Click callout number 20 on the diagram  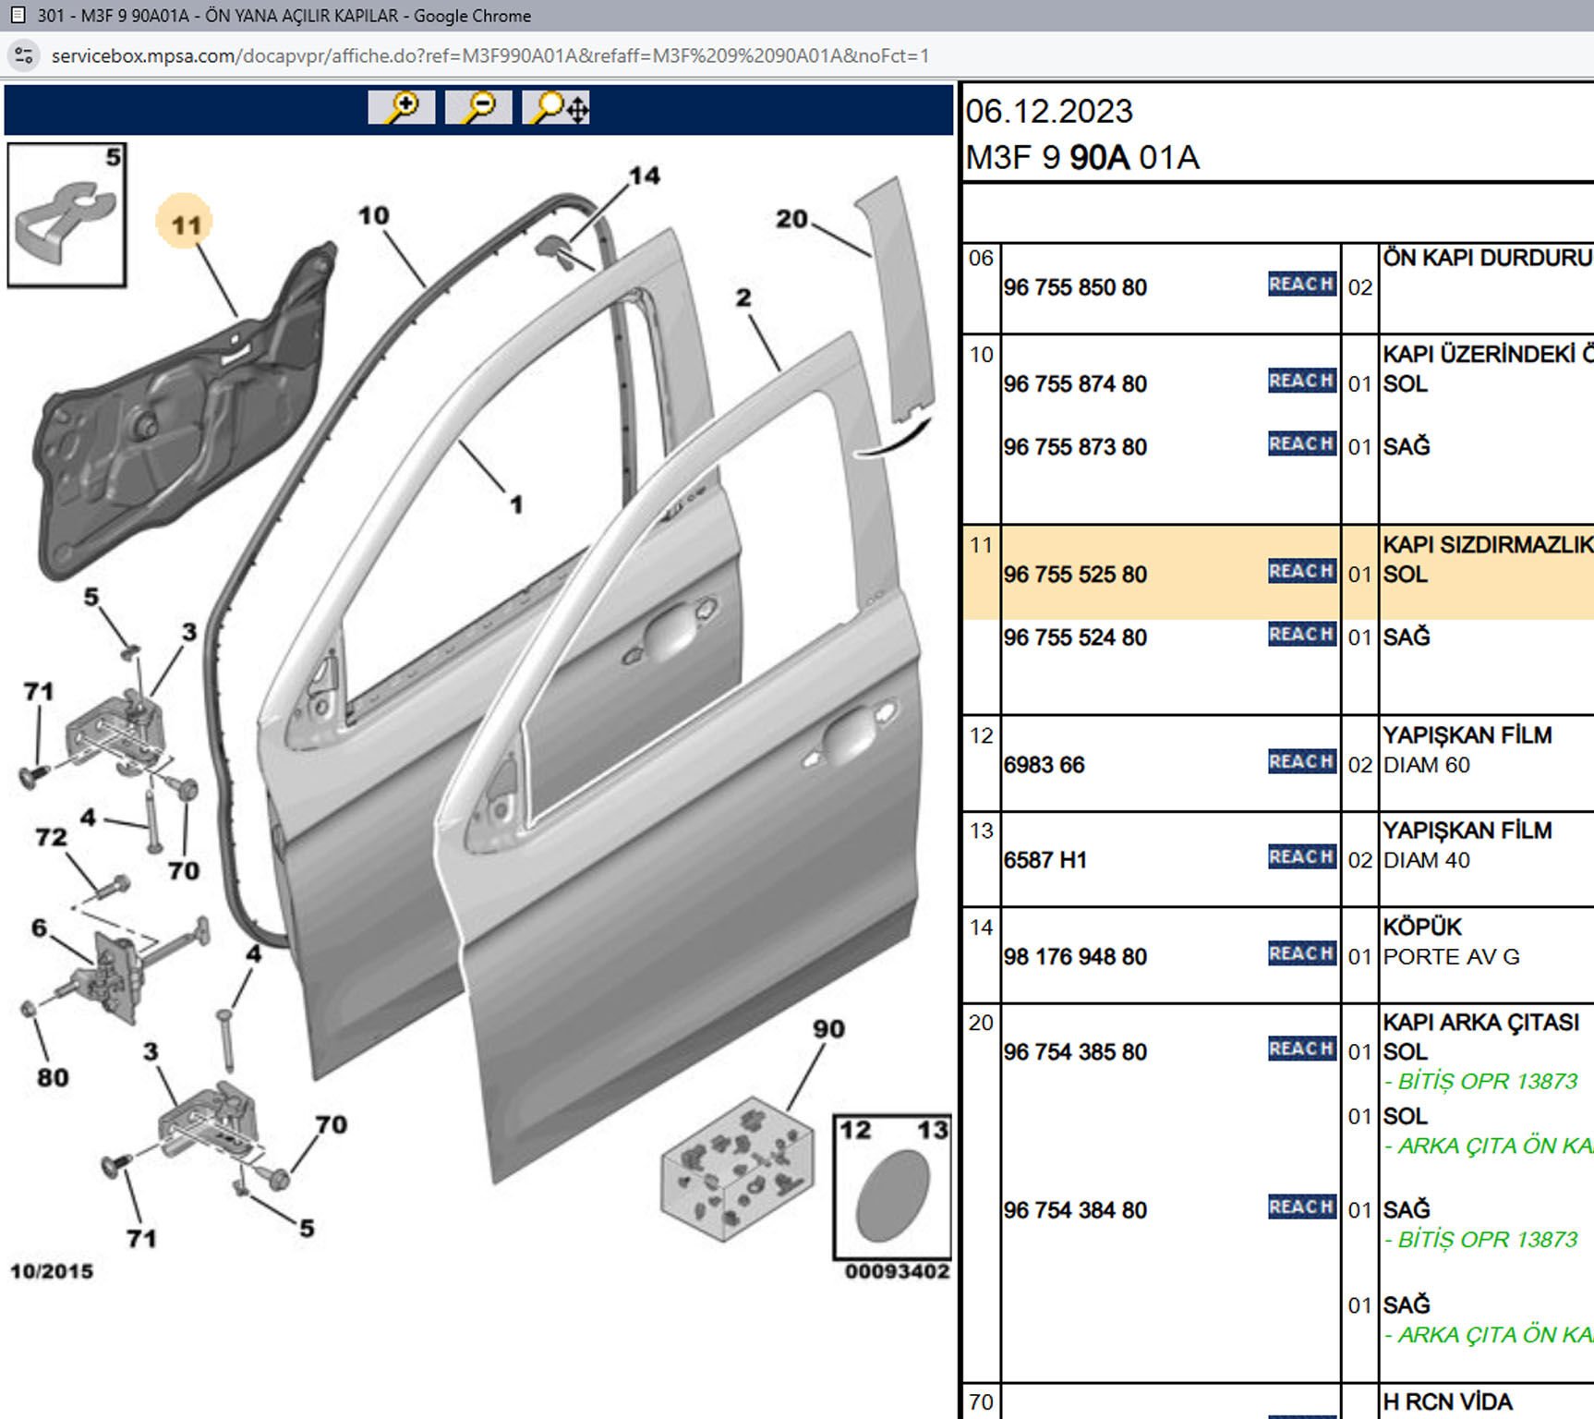[791, 220]
